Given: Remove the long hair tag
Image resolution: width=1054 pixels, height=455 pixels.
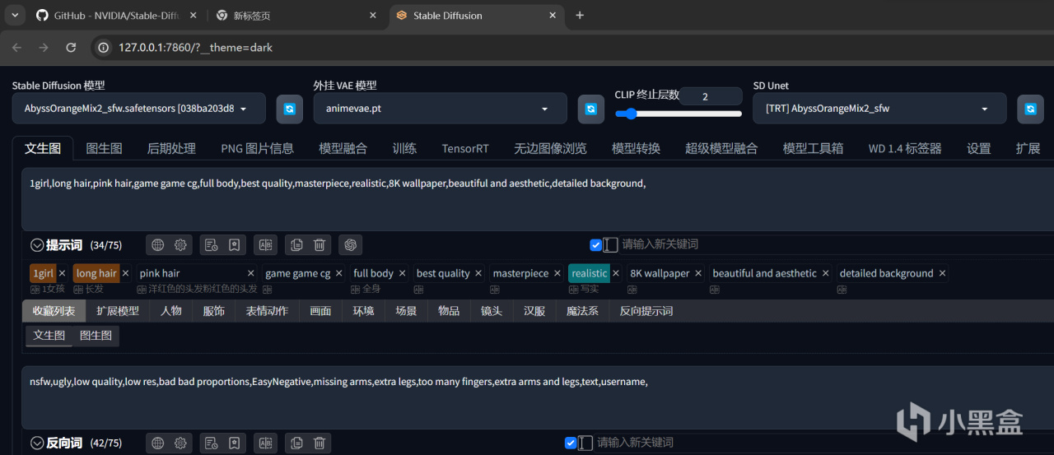Looking at the screenshot, I should point(125,273).
